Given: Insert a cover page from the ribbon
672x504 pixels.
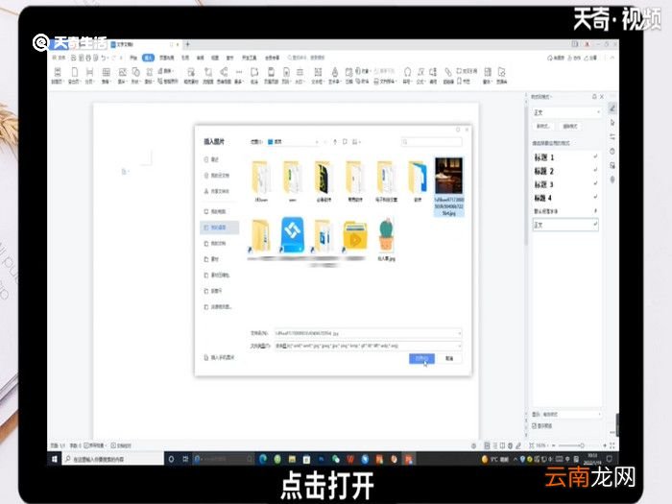Looking at the screenshot, I should tap(58, 75).
